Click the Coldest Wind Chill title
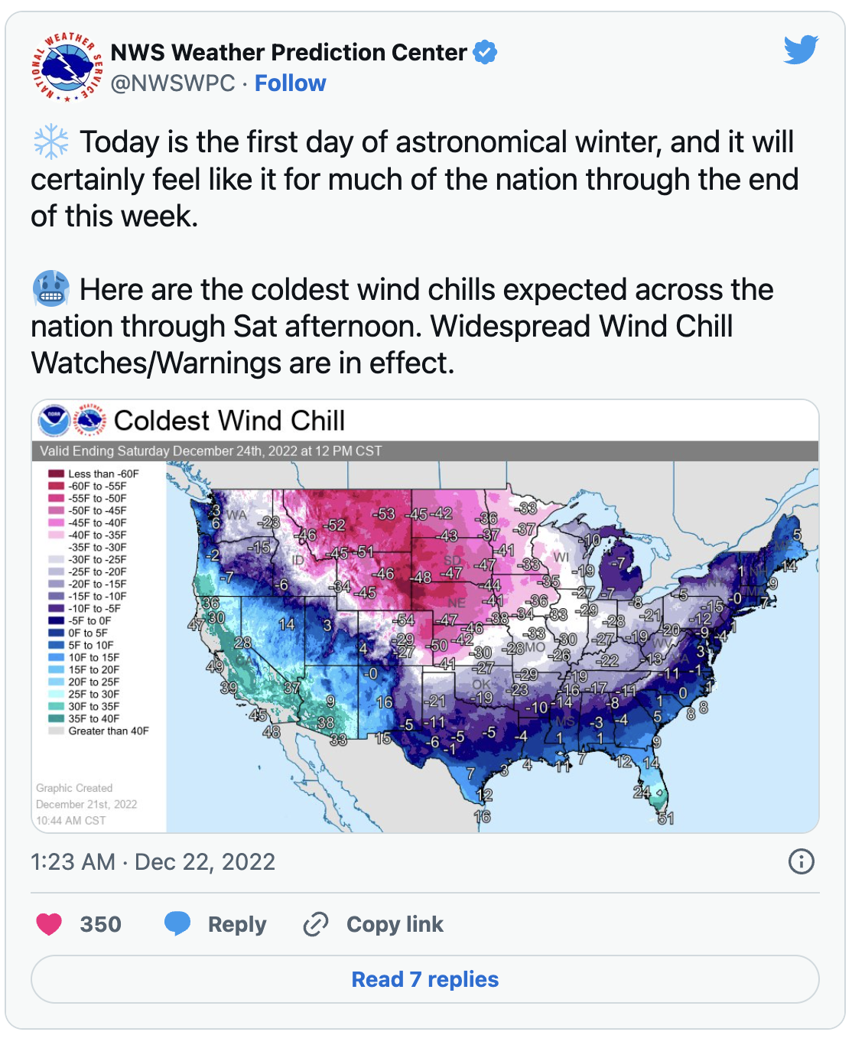 pos(229,421)
